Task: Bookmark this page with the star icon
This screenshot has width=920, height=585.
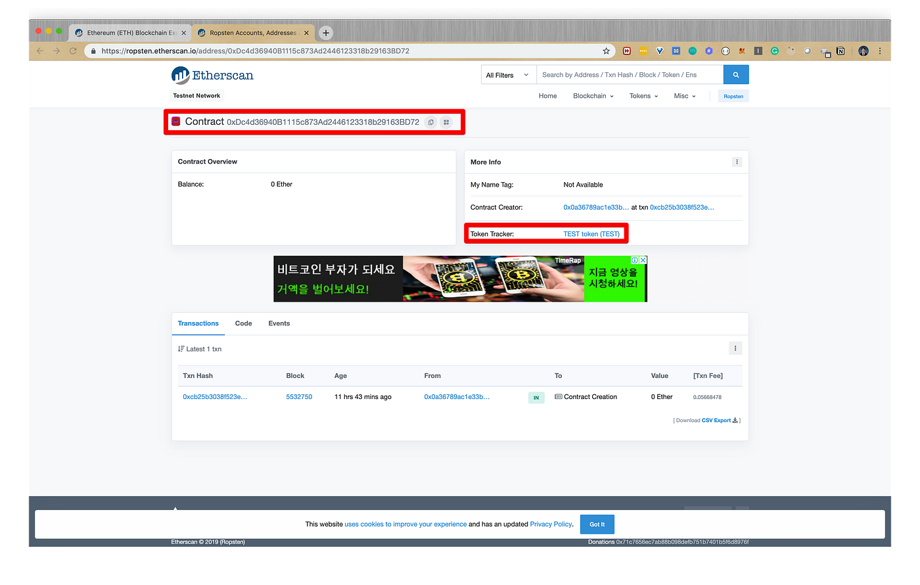Action: pyautogui.click(x=606, y=51)
